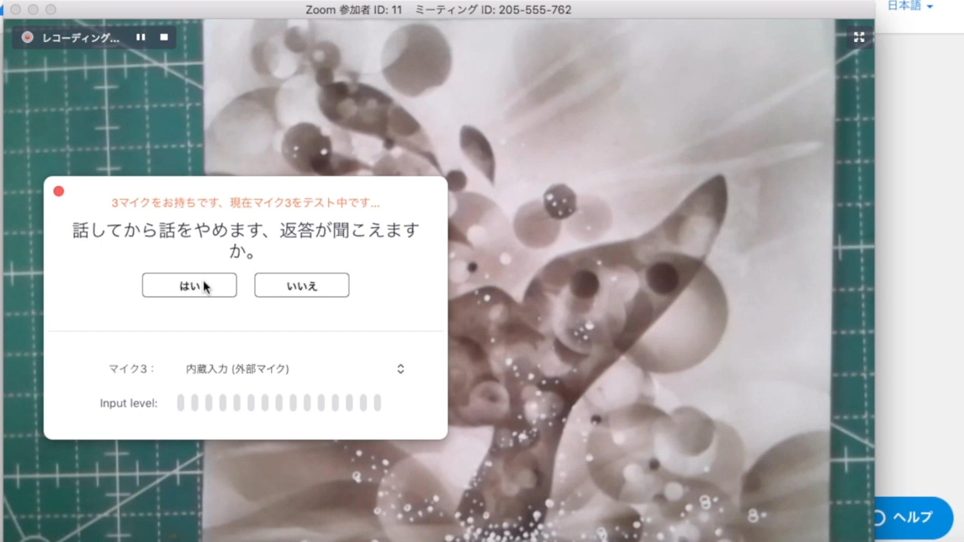Click the caret next to 日本語
Viewport: 964px width, 542px height.
coord(929,6)
